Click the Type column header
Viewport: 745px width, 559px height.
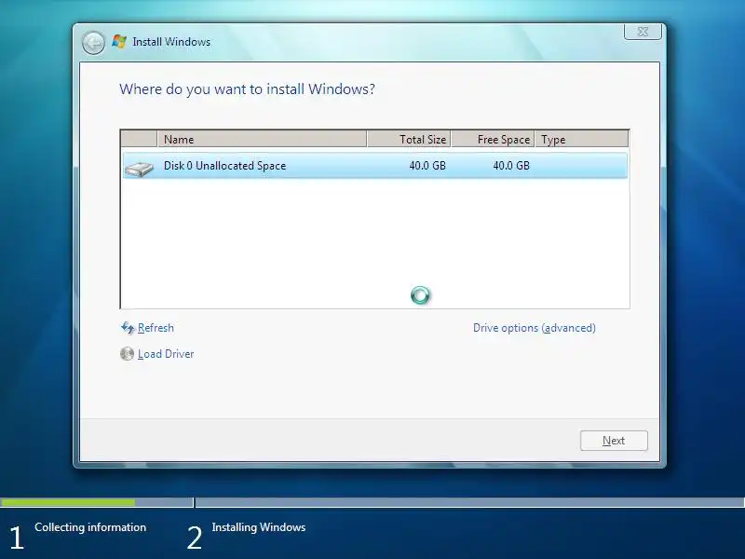(581, 139)
